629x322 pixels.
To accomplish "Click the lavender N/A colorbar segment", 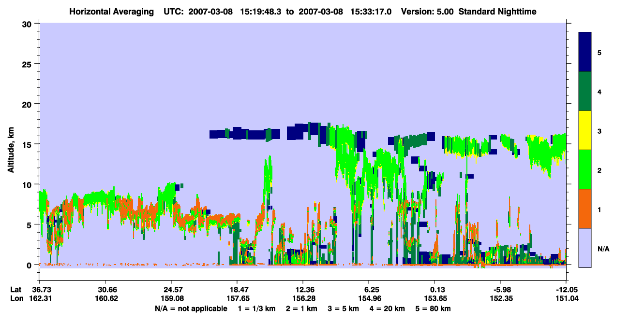I will point(585,247).
